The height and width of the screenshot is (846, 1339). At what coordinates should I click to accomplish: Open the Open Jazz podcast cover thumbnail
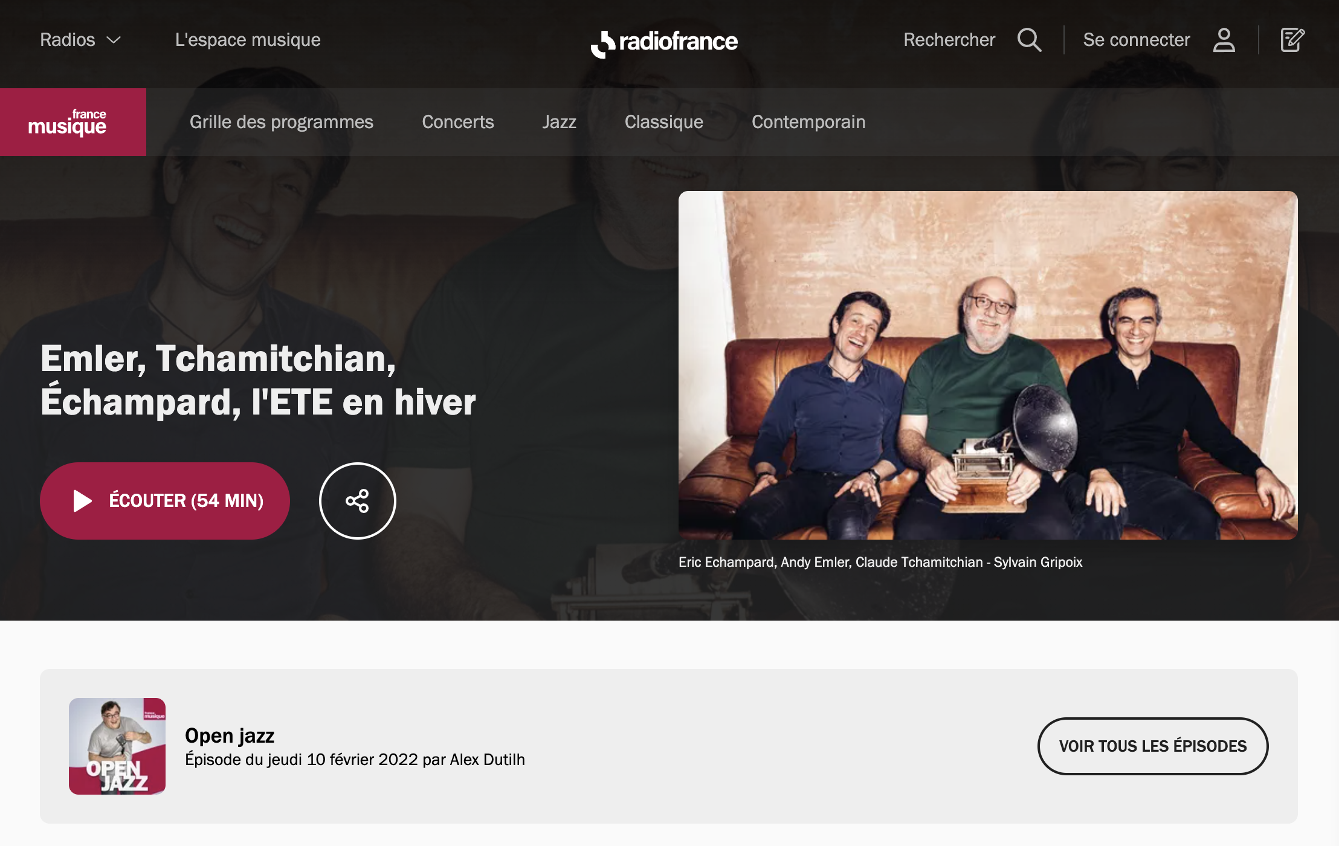(117, 746)
